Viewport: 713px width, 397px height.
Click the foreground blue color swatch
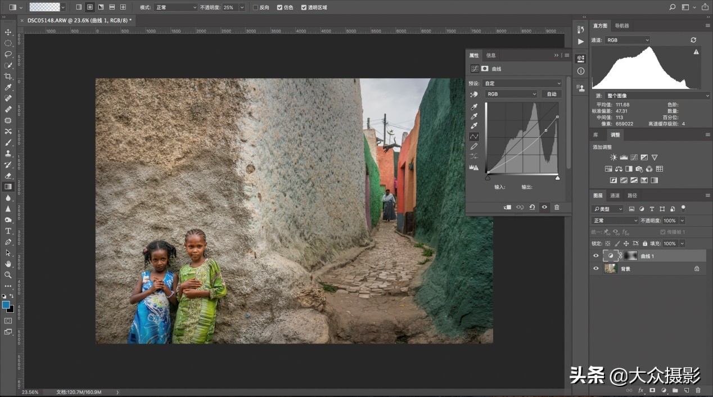pos(6,304)
